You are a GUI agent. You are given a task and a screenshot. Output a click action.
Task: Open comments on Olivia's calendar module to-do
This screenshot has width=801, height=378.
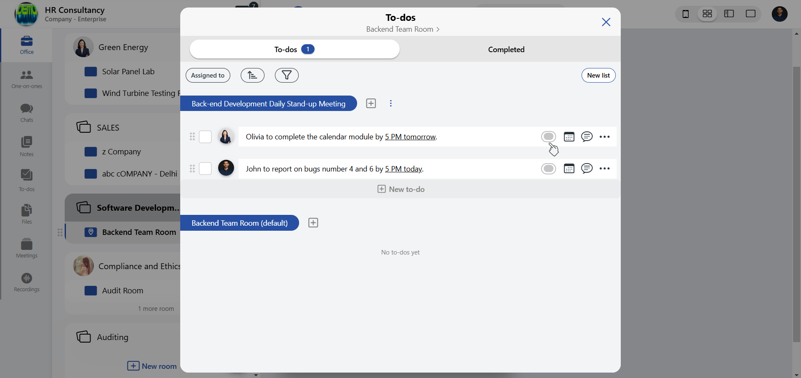(587, 137)
